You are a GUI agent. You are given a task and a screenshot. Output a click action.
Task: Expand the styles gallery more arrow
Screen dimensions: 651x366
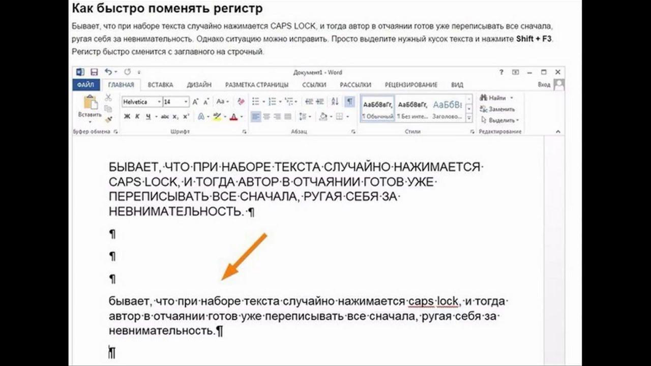pyautogui.click(x=468, y=118)
